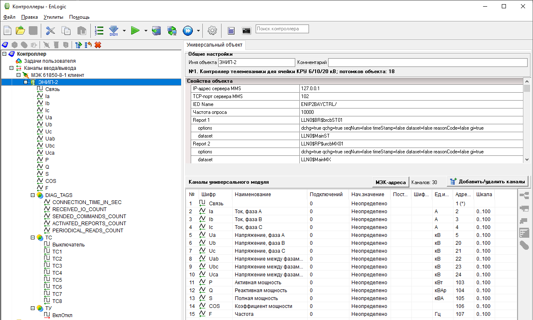Open a project with the folder icon
The width and height of the screenshot is (533, 320).
click(20, 30)
